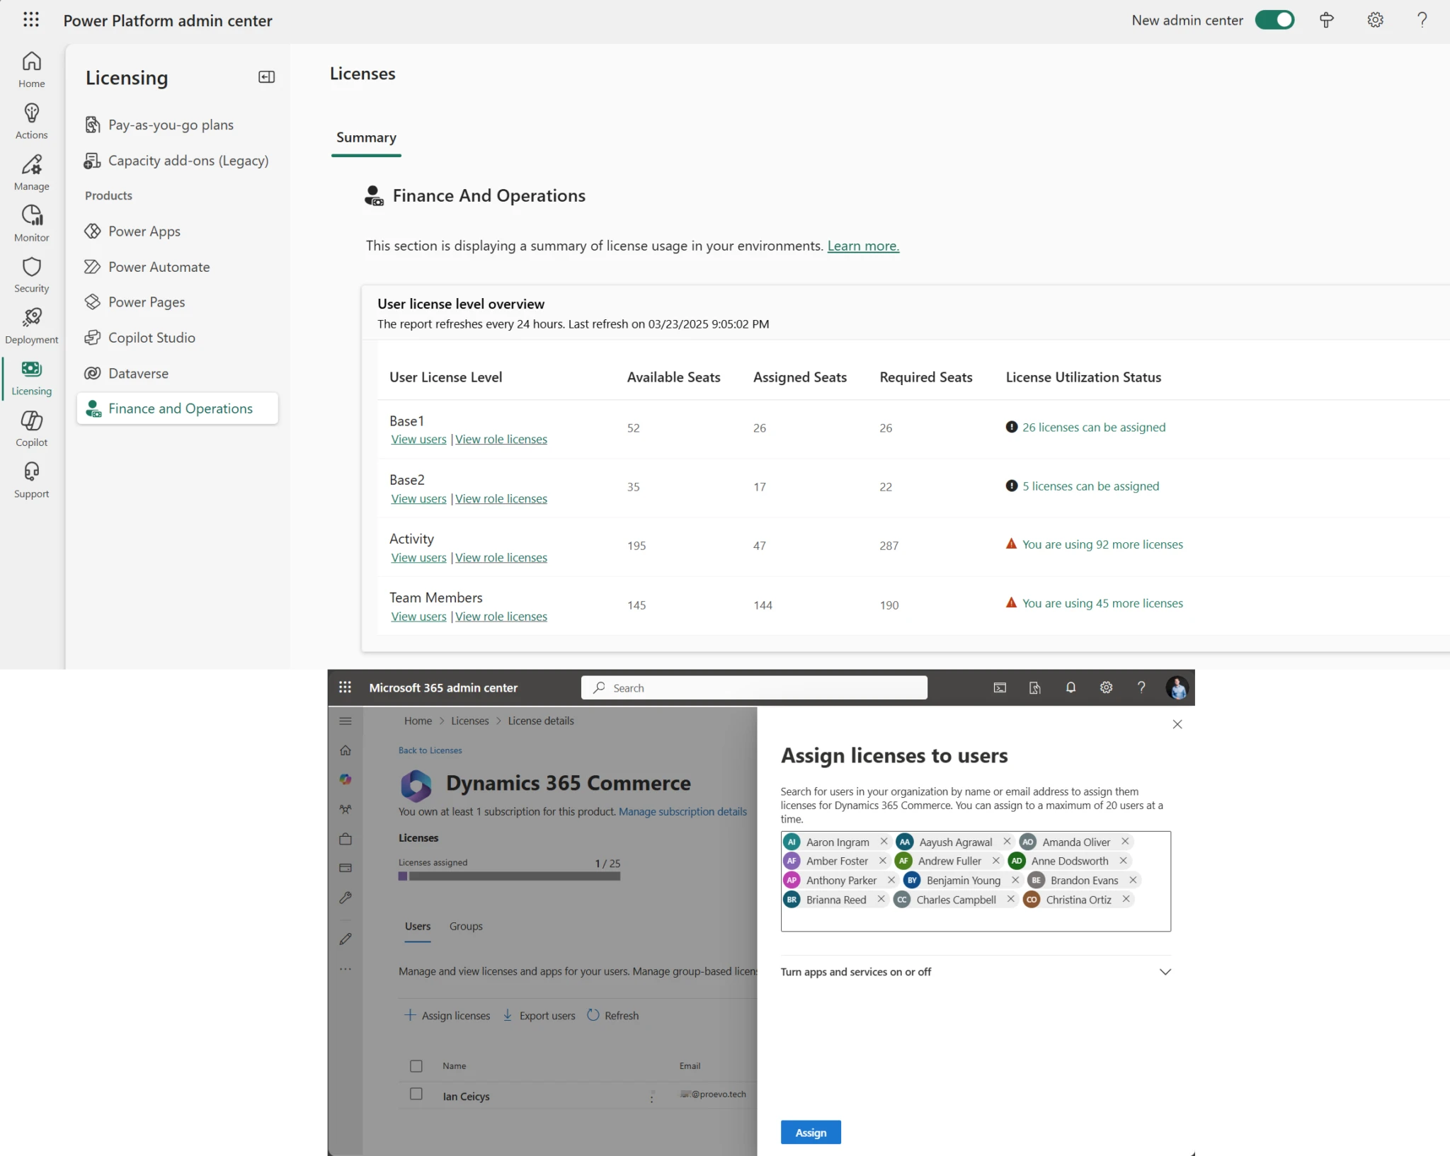Show more Microsoft 365 sidebar items ellipsis
This screenshot has width=1450, height=1156.
346,969
